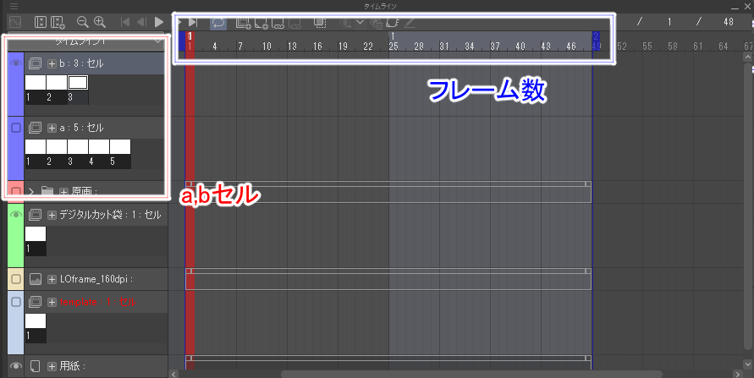Select cel 1 thumbnail of デジタルカット袋
The image size is (754, 378).
click(x=36, y=234)
